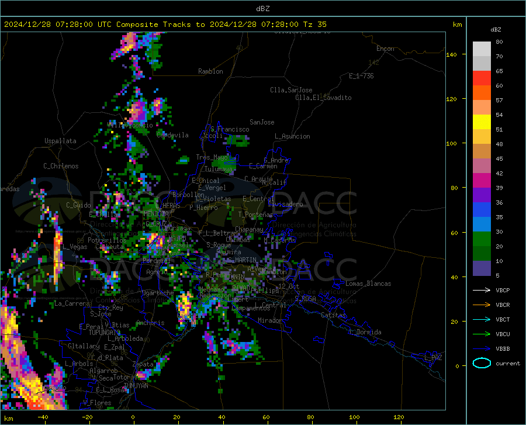Select the bright yellow swatch in dBZ scale

click(482, 122)
